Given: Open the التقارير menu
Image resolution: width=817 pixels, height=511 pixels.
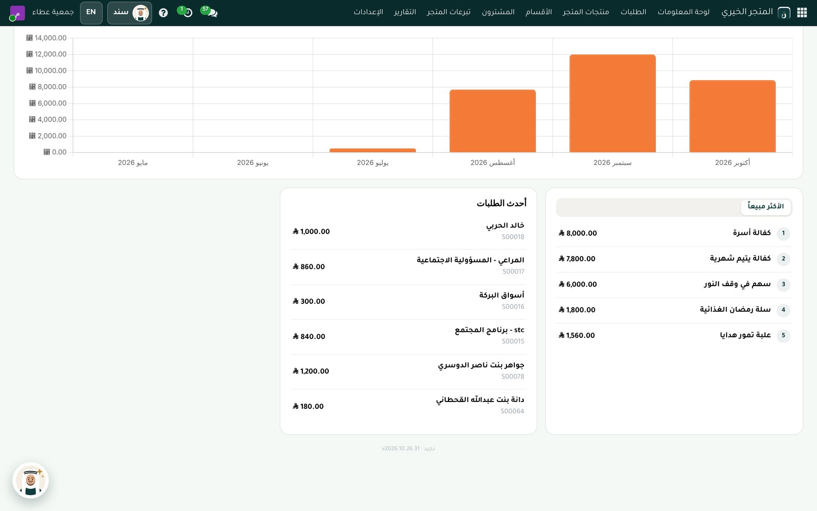Looking at the screenshot, I should (405, 12).
